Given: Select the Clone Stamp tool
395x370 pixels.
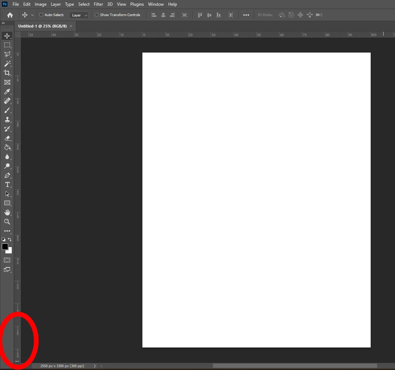Looking at the screenshot, I should pyautogui.click(x=7, y=119).
